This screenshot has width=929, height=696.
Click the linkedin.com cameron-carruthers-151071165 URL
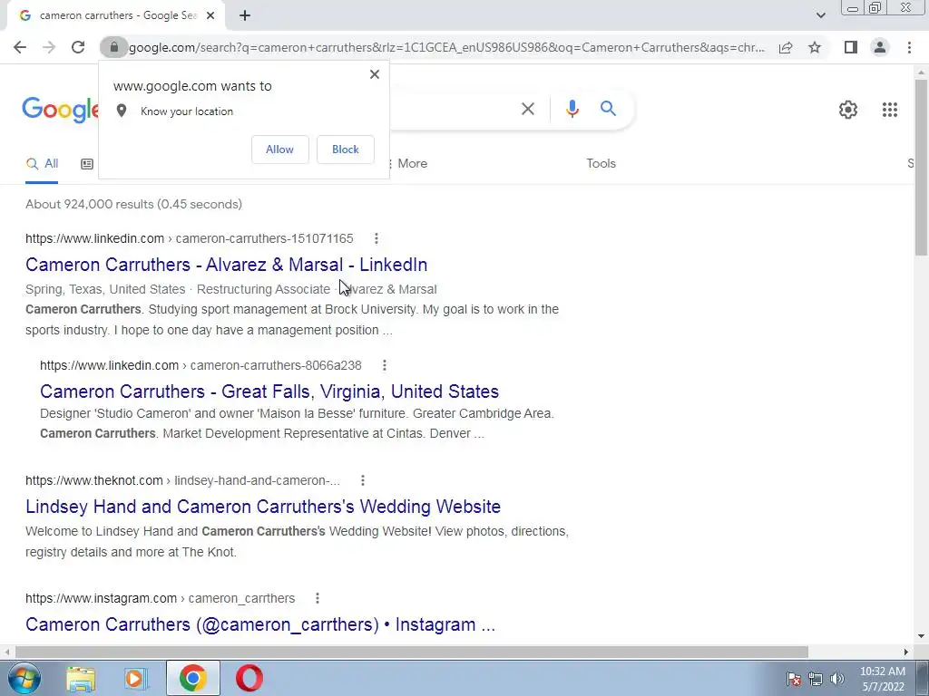coord(189,238)
